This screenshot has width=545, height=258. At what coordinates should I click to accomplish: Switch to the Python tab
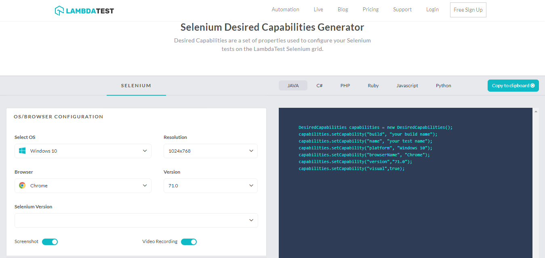[x=443, y=85]
